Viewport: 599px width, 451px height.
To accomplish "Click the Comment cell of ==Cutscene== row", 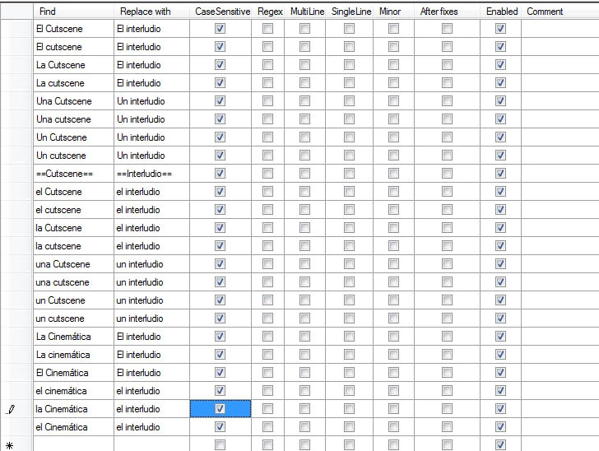I will pos(560,174).
